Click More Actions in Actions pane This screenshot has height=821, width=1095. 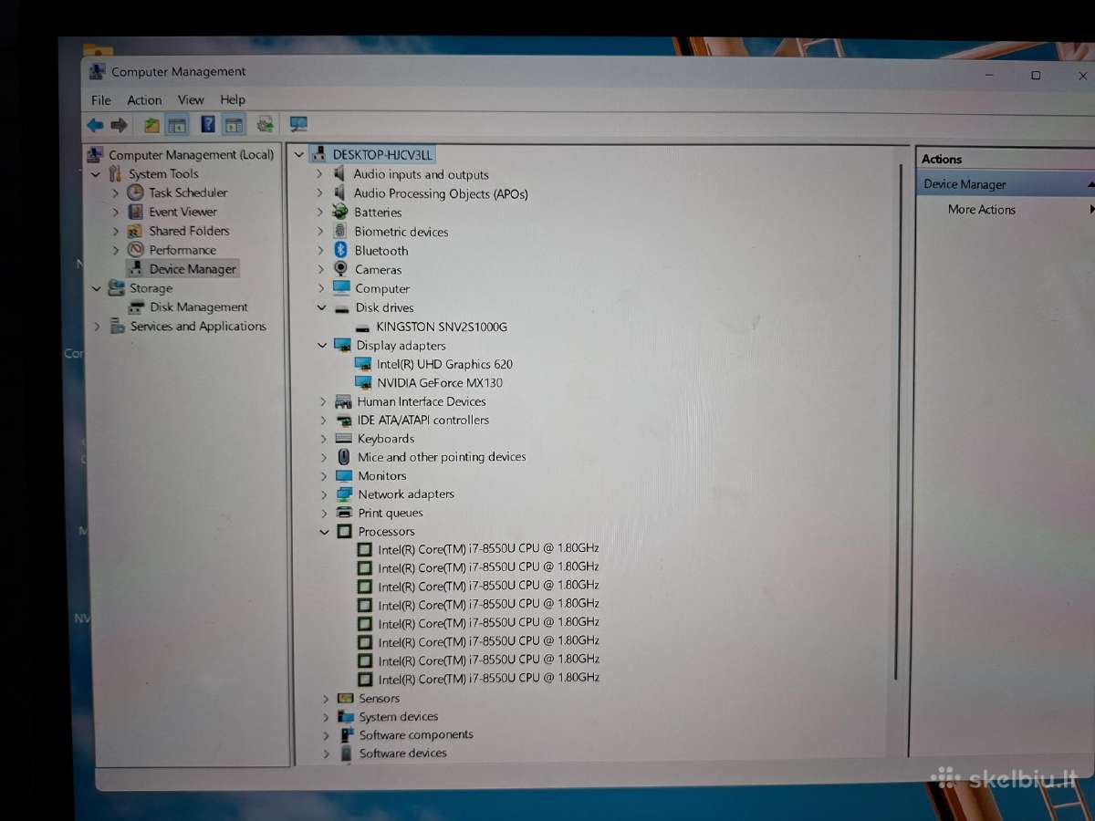click(982, 210)
